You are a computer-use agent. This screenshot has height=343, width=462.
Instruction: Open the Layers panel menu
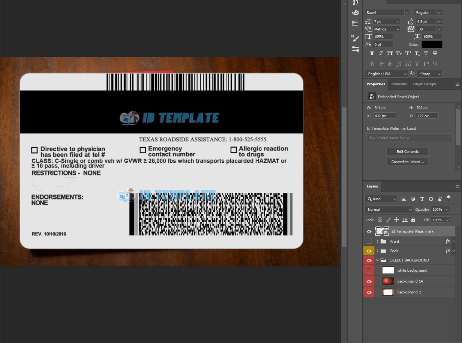457,186
